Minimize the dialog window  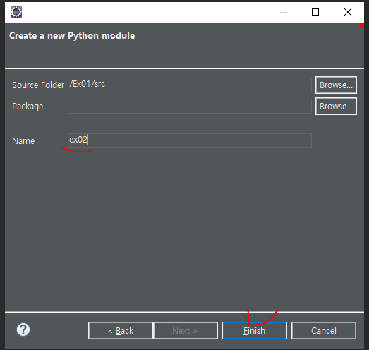(x=284, y=12)
